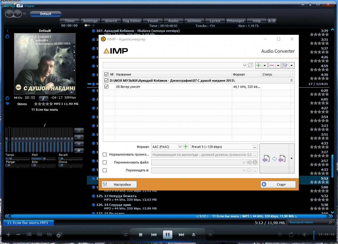Click the equalizer icon left of stop button

point(126,235)
